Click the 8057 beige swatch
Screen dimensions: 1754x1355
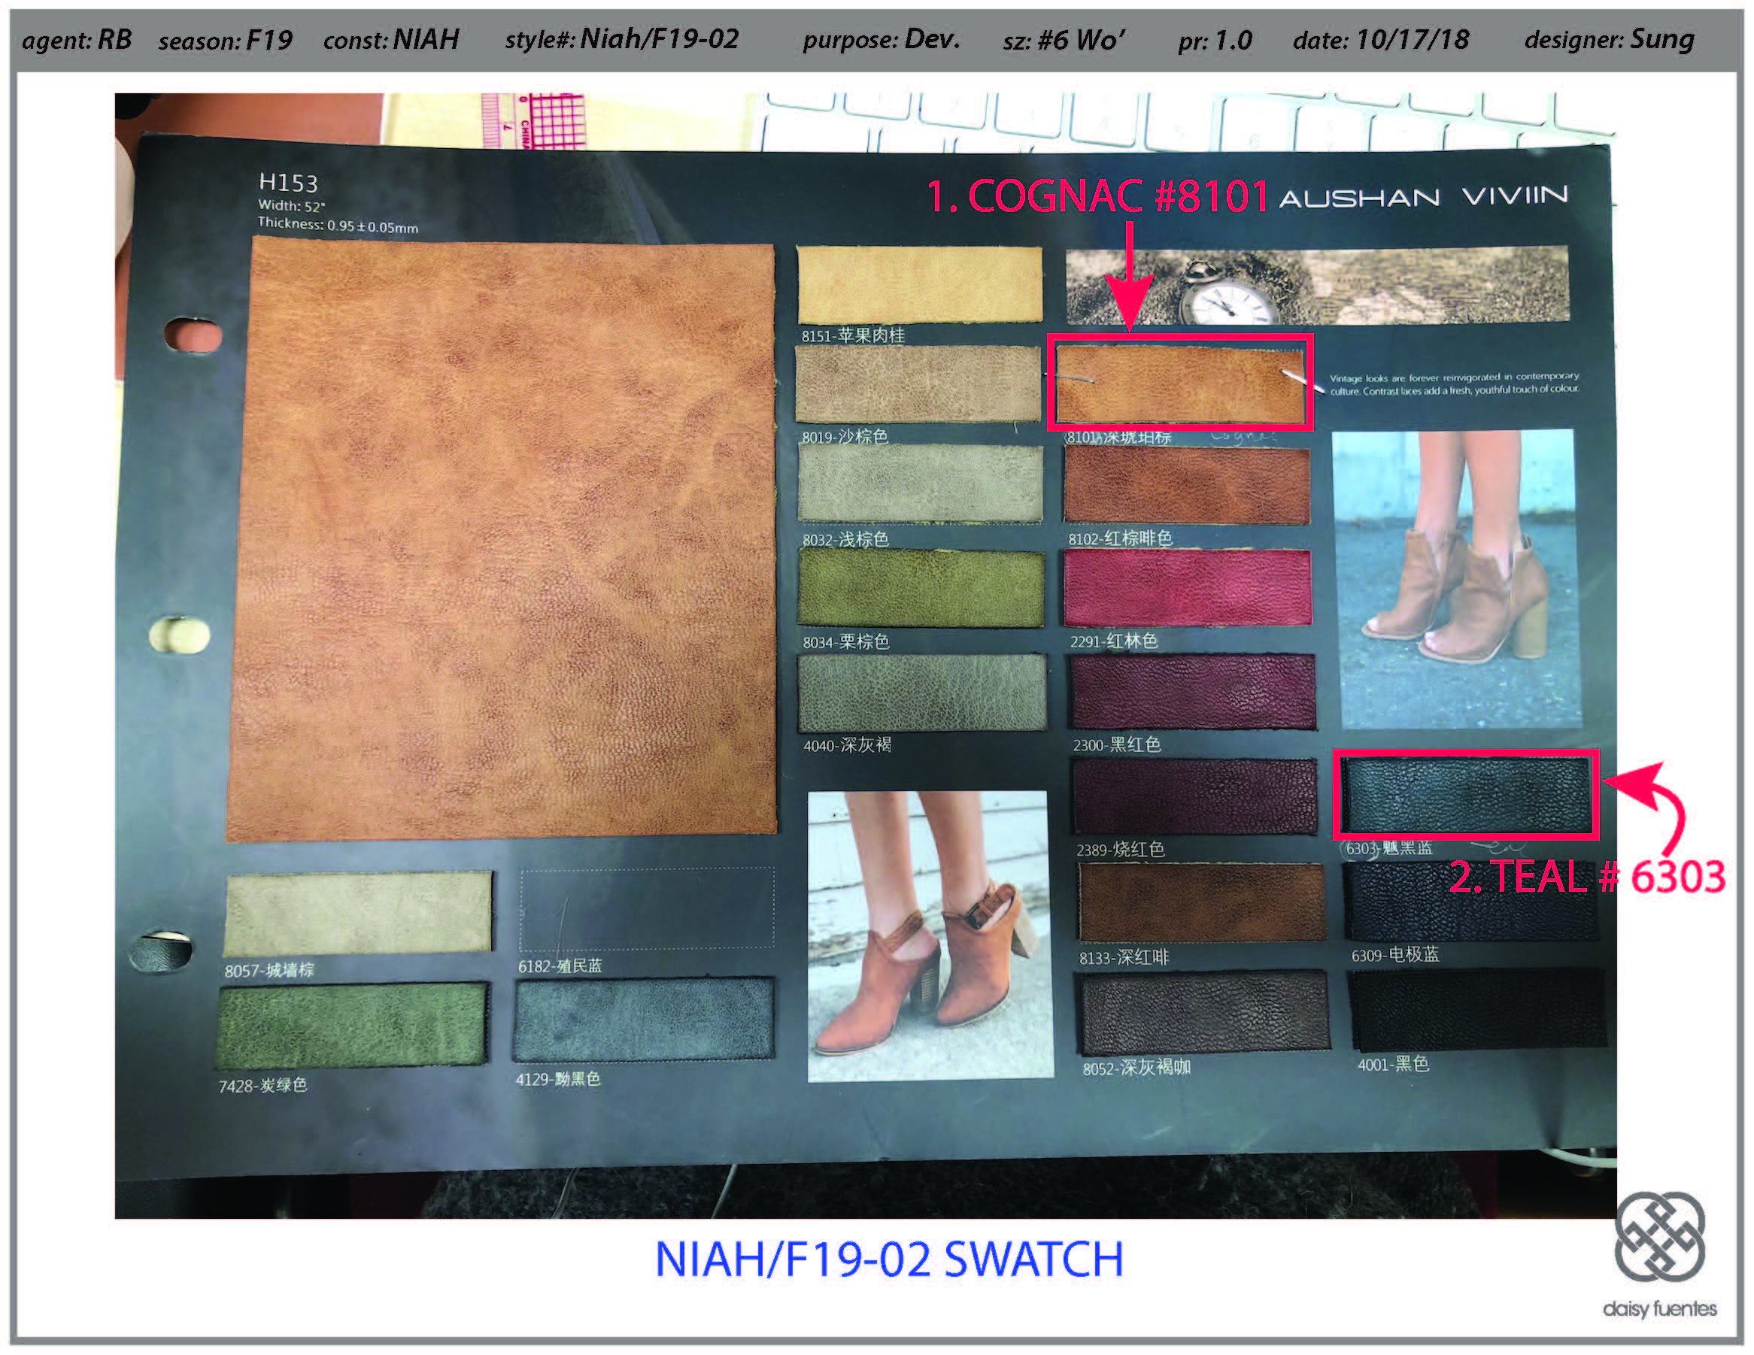(358, 913)
